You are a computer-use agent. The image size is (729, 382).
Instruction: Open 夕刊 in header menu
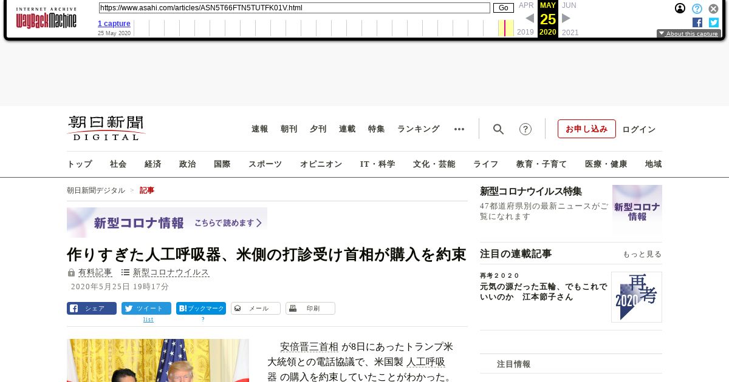318,129
